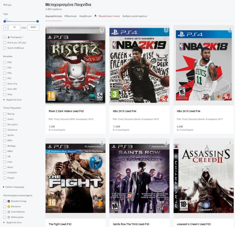Tick the PS2 console checkbox
Image resolution: width=235 pixels, height=227 pixels.
point(5,73)
